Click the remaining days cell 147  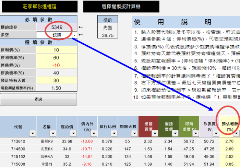tap(128, 149)
